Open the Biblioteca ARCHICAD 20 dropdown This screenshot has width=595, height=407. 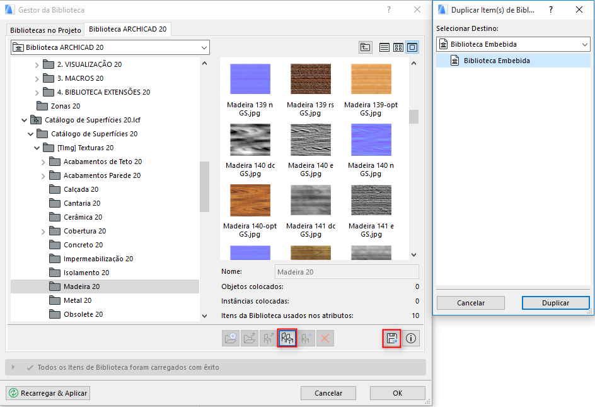(x=110, y=47)
